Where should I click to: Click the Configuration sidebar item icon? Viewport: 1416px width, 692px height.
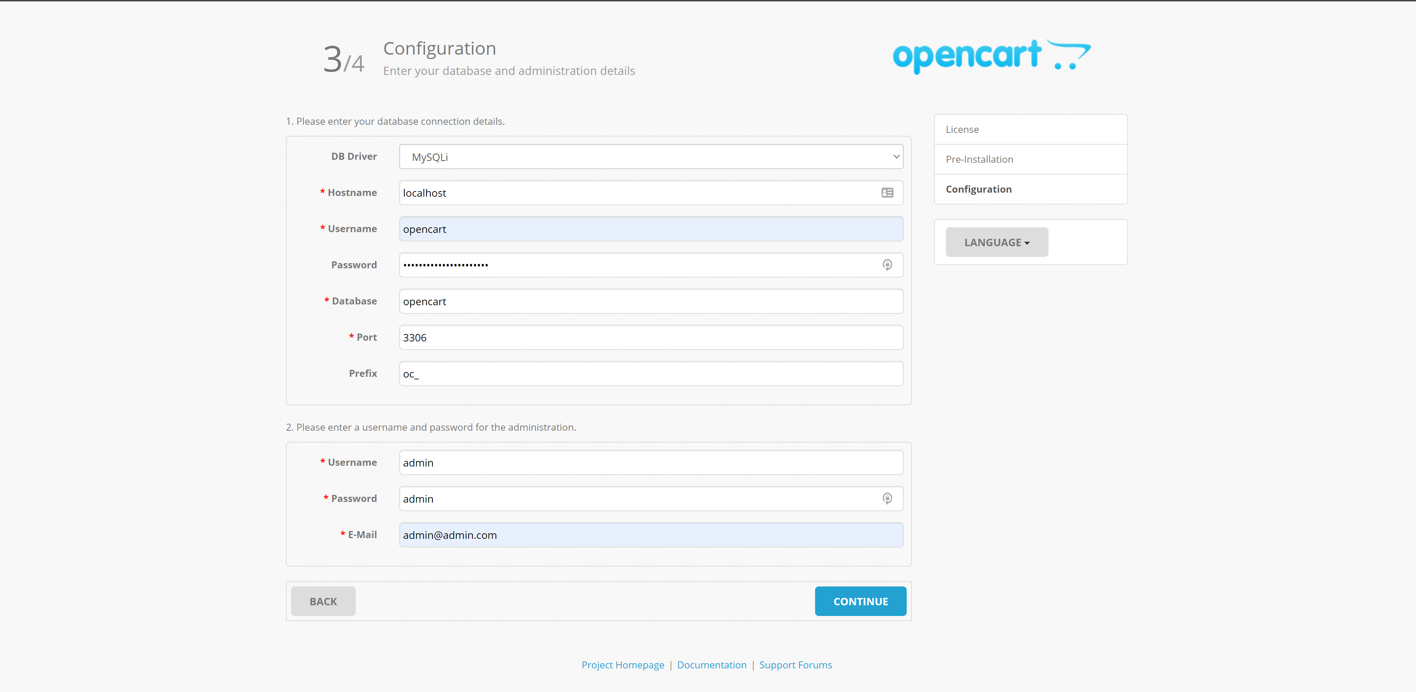1029,189
